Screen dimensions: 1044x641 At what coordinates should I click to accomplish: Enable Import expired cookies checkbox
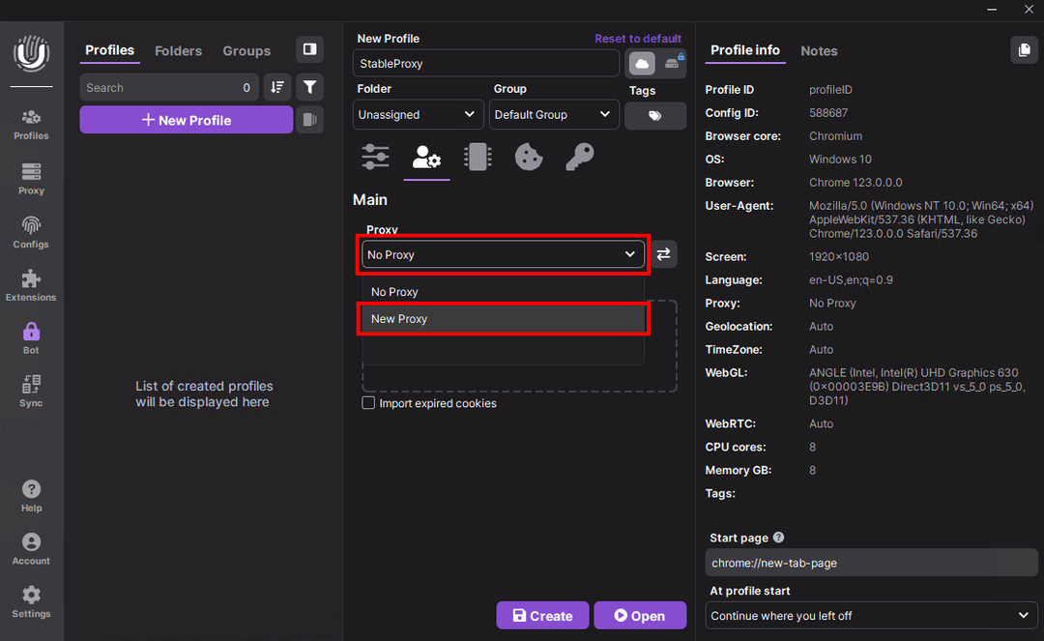pyautogui.click(x=368, y=403)
